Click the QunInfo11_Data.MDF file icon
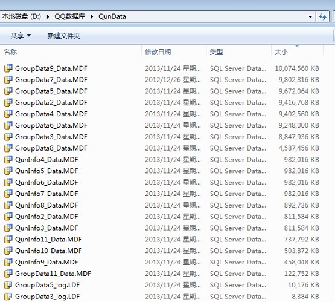 click(8, 240)
